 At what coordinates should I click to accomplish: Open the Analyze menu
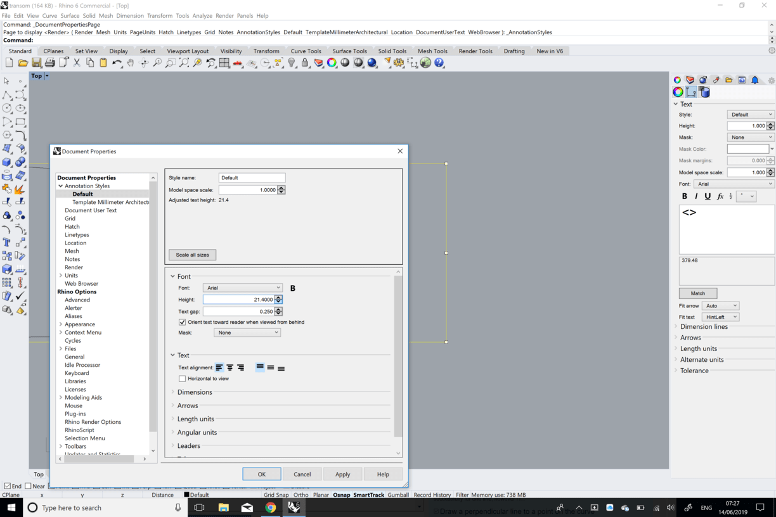pyautogui.click(x=202, y=15)
